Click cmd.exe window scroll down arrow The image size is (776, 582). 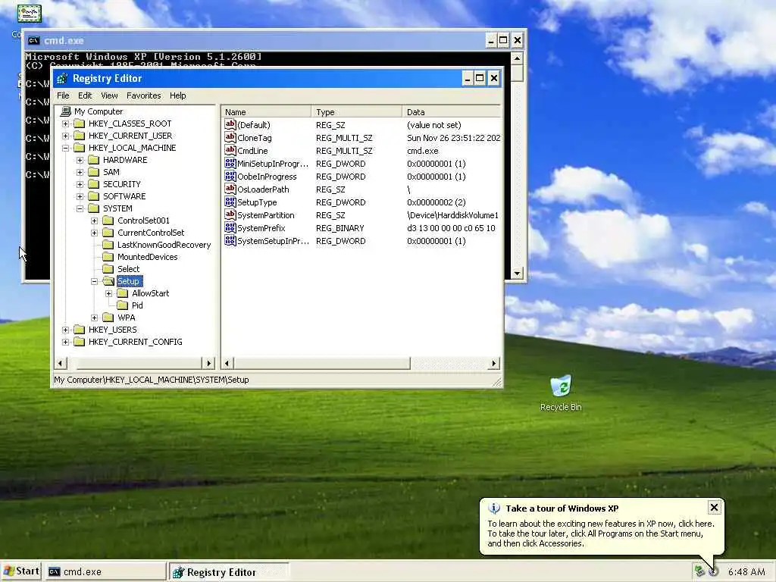(x=517, y=273)
